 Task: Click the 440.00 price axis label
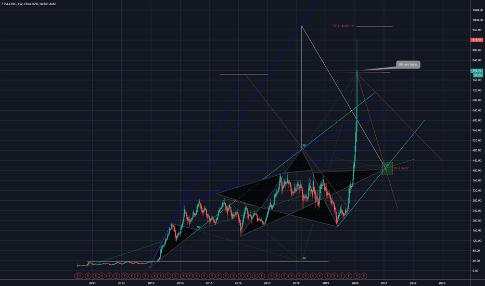click(x=477, y=161)
